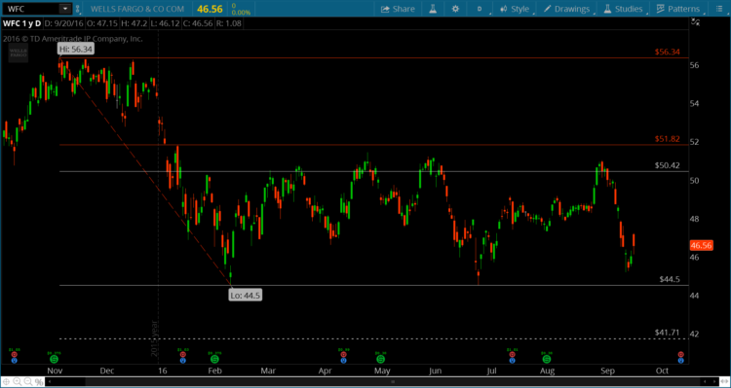Expand the WFC symbol dropdown arrow
Screen dimensions: 731x388
point(64,9)
